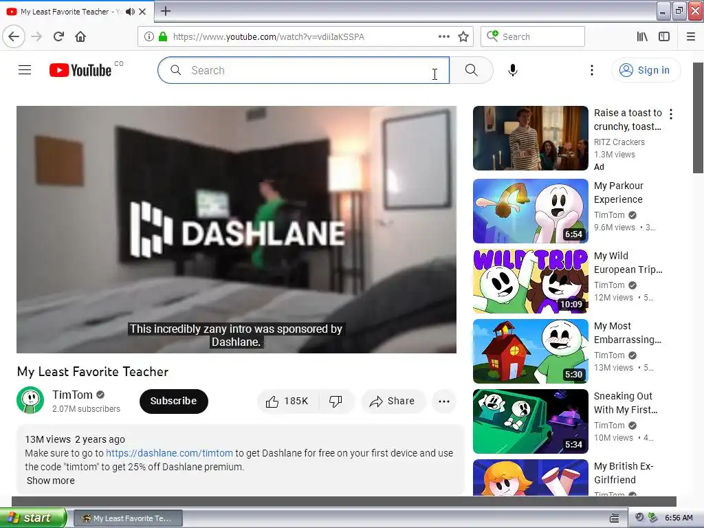Open the Firefox hamburger menu
Viewport: 704px width, 528px height.
pyautogui.click(x=691, y=36)
